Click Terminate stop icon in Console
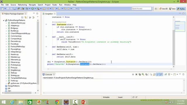 (133, 74)
